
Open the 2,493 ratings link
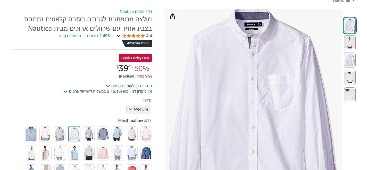point(98,36)
